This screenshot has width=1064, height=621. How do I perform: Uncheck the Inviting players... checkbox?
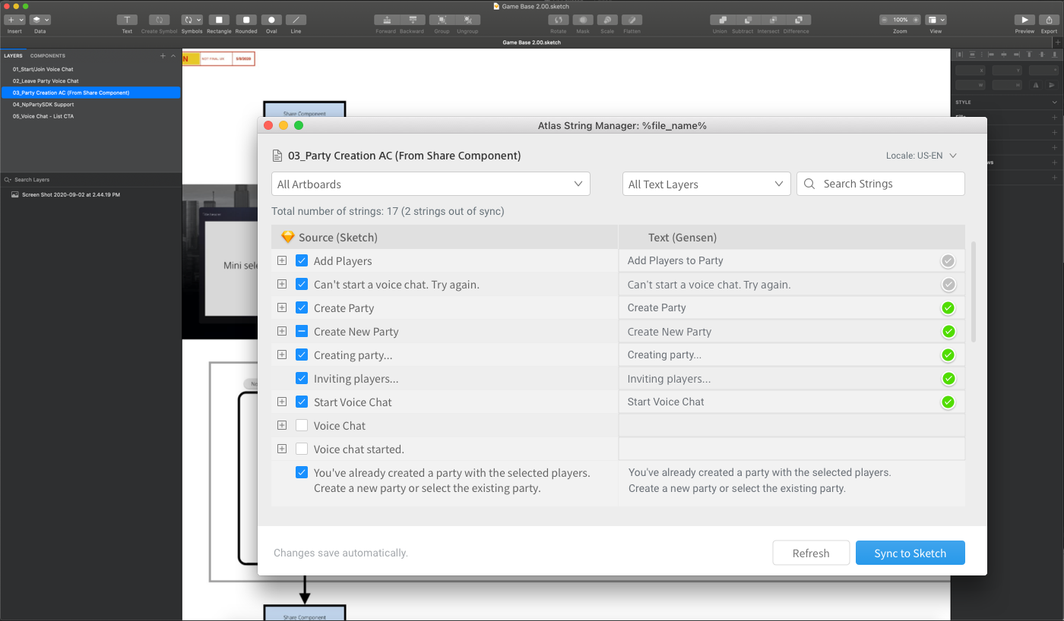coord(302,378)
